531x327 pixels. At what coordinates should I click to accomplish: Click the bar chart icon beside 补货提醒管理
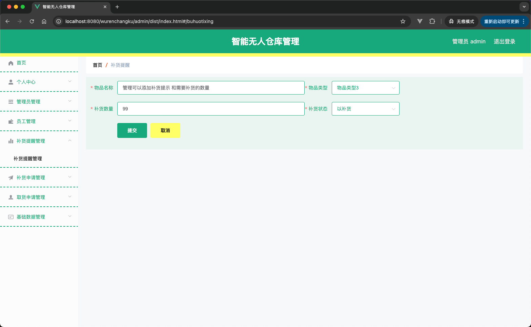click(x=11, y=141)
